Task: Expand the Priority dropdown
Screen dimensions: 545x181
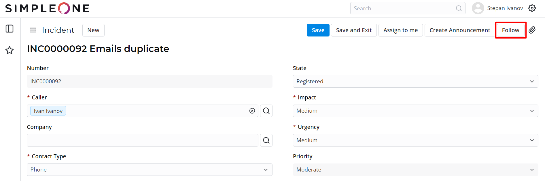Action: point(415,170)
